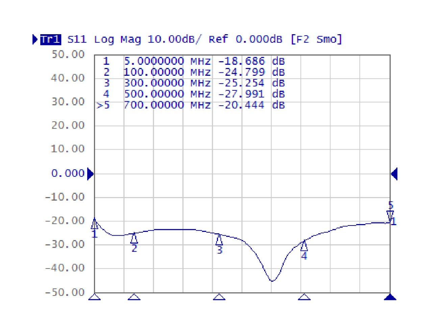Viewport: 423px width, 326px height.
Task: Click marker 2 readout row 100.00000 MHz
Action: coord(194,72)
